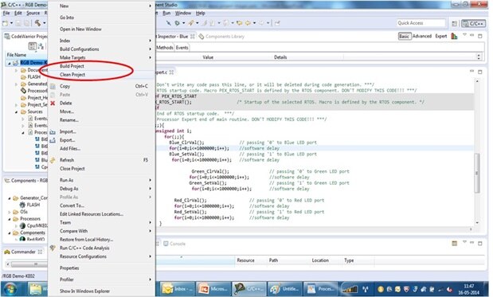
Task: Open Inbox mail app on taskbar
Action: pyautogui.click(x=177, y=288)
